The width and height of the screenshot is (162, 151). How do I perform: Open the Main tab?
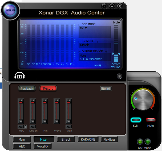coord(22,140)
